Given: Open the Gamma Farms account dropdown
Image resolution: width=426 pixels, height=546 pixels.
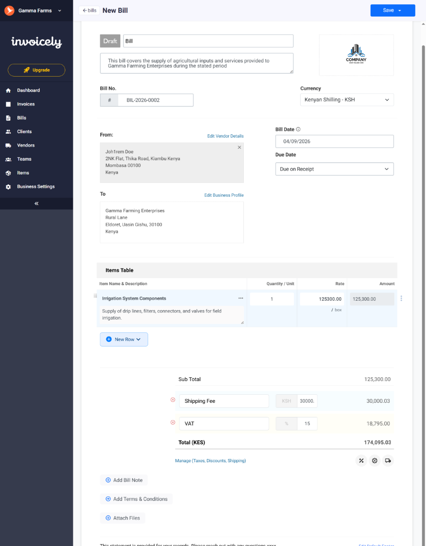Looking at the screenshot, I should pos(60,11).
